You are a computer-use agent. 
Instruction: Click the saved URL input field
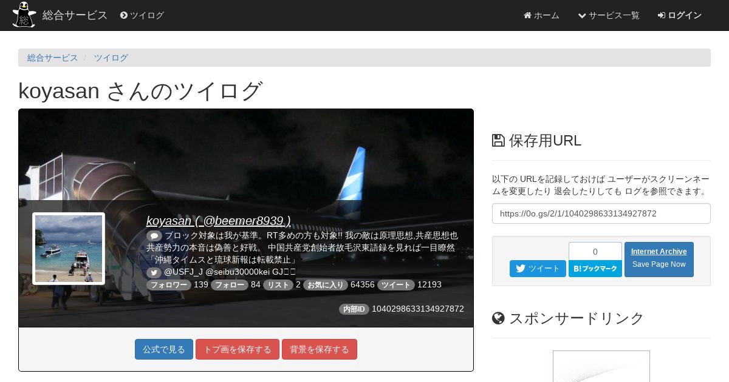click(x=601, y=213)
